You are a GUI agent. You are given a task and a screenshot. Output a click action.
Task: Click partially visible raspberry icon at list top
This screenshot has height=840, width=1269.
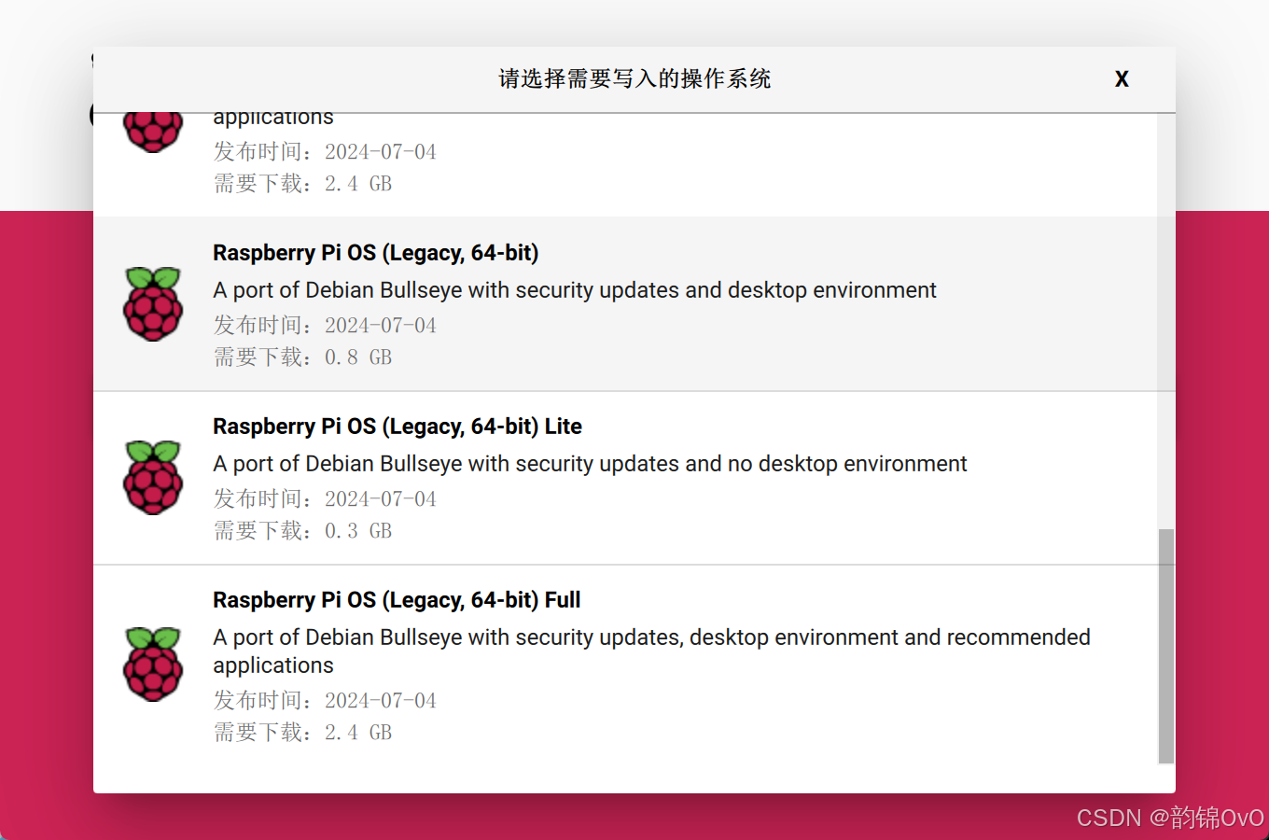point(153,133)
